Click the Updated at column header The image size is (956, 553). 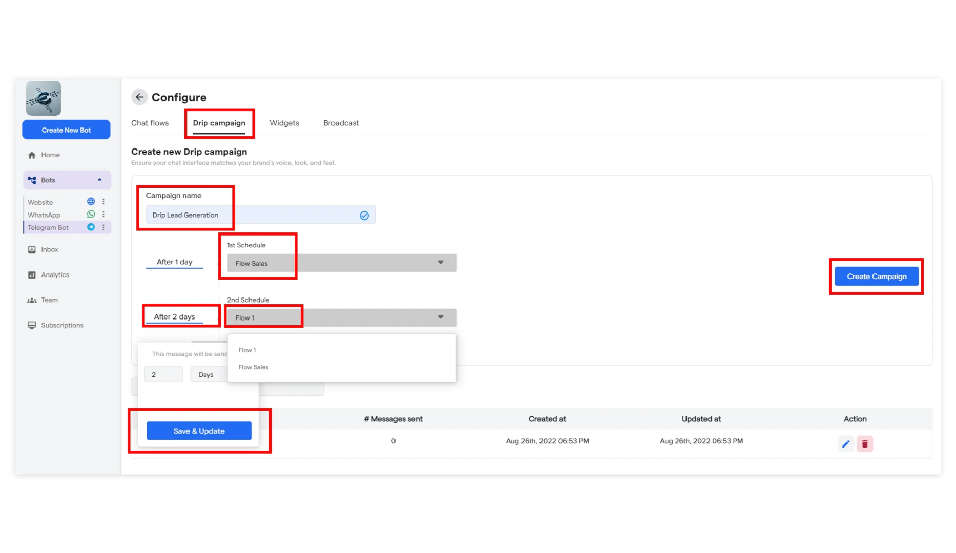(701, 419)
